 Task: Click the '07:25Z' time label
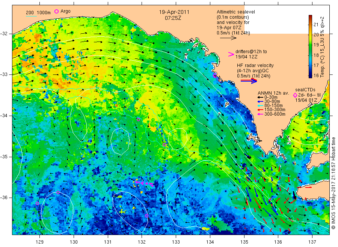173,18
